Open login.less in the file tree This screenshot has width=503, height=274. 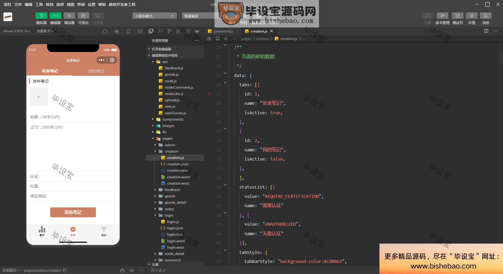[x=175, y=234]
